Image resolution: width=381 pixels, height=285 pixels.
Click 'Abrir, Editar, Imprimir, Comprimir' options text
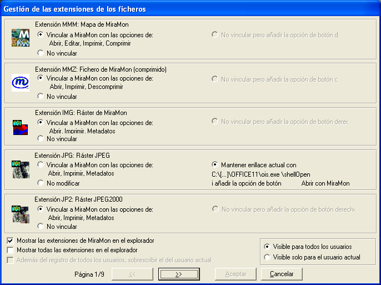click(90, 43)
